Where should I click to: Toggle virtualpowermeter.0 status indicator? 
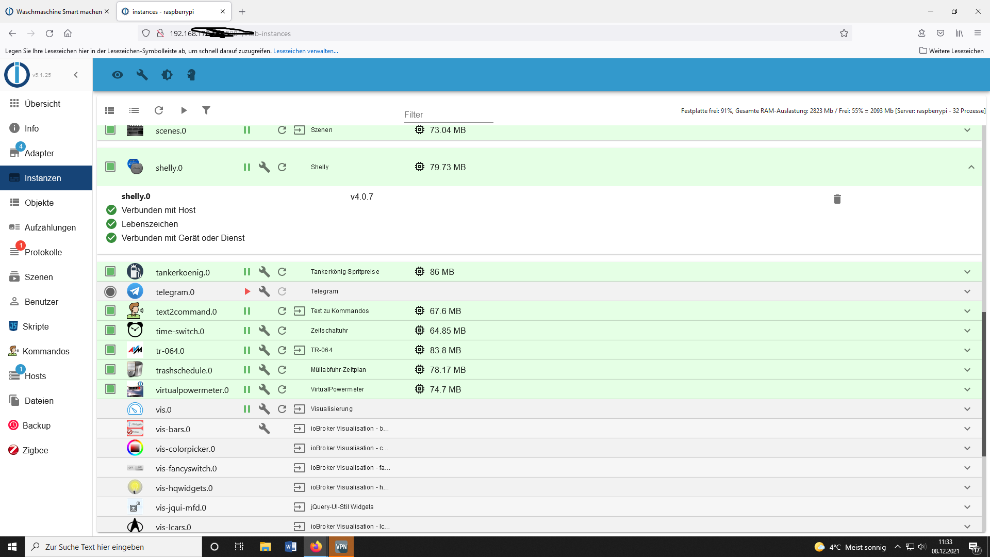point(110,389)
